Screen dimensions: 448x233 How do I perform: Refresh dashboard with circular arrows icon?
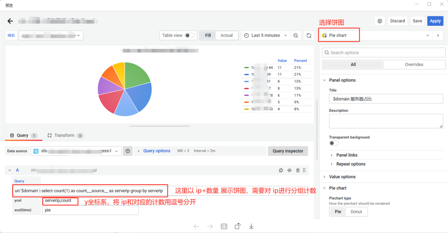pyautogui.click(x=309, y=35)
